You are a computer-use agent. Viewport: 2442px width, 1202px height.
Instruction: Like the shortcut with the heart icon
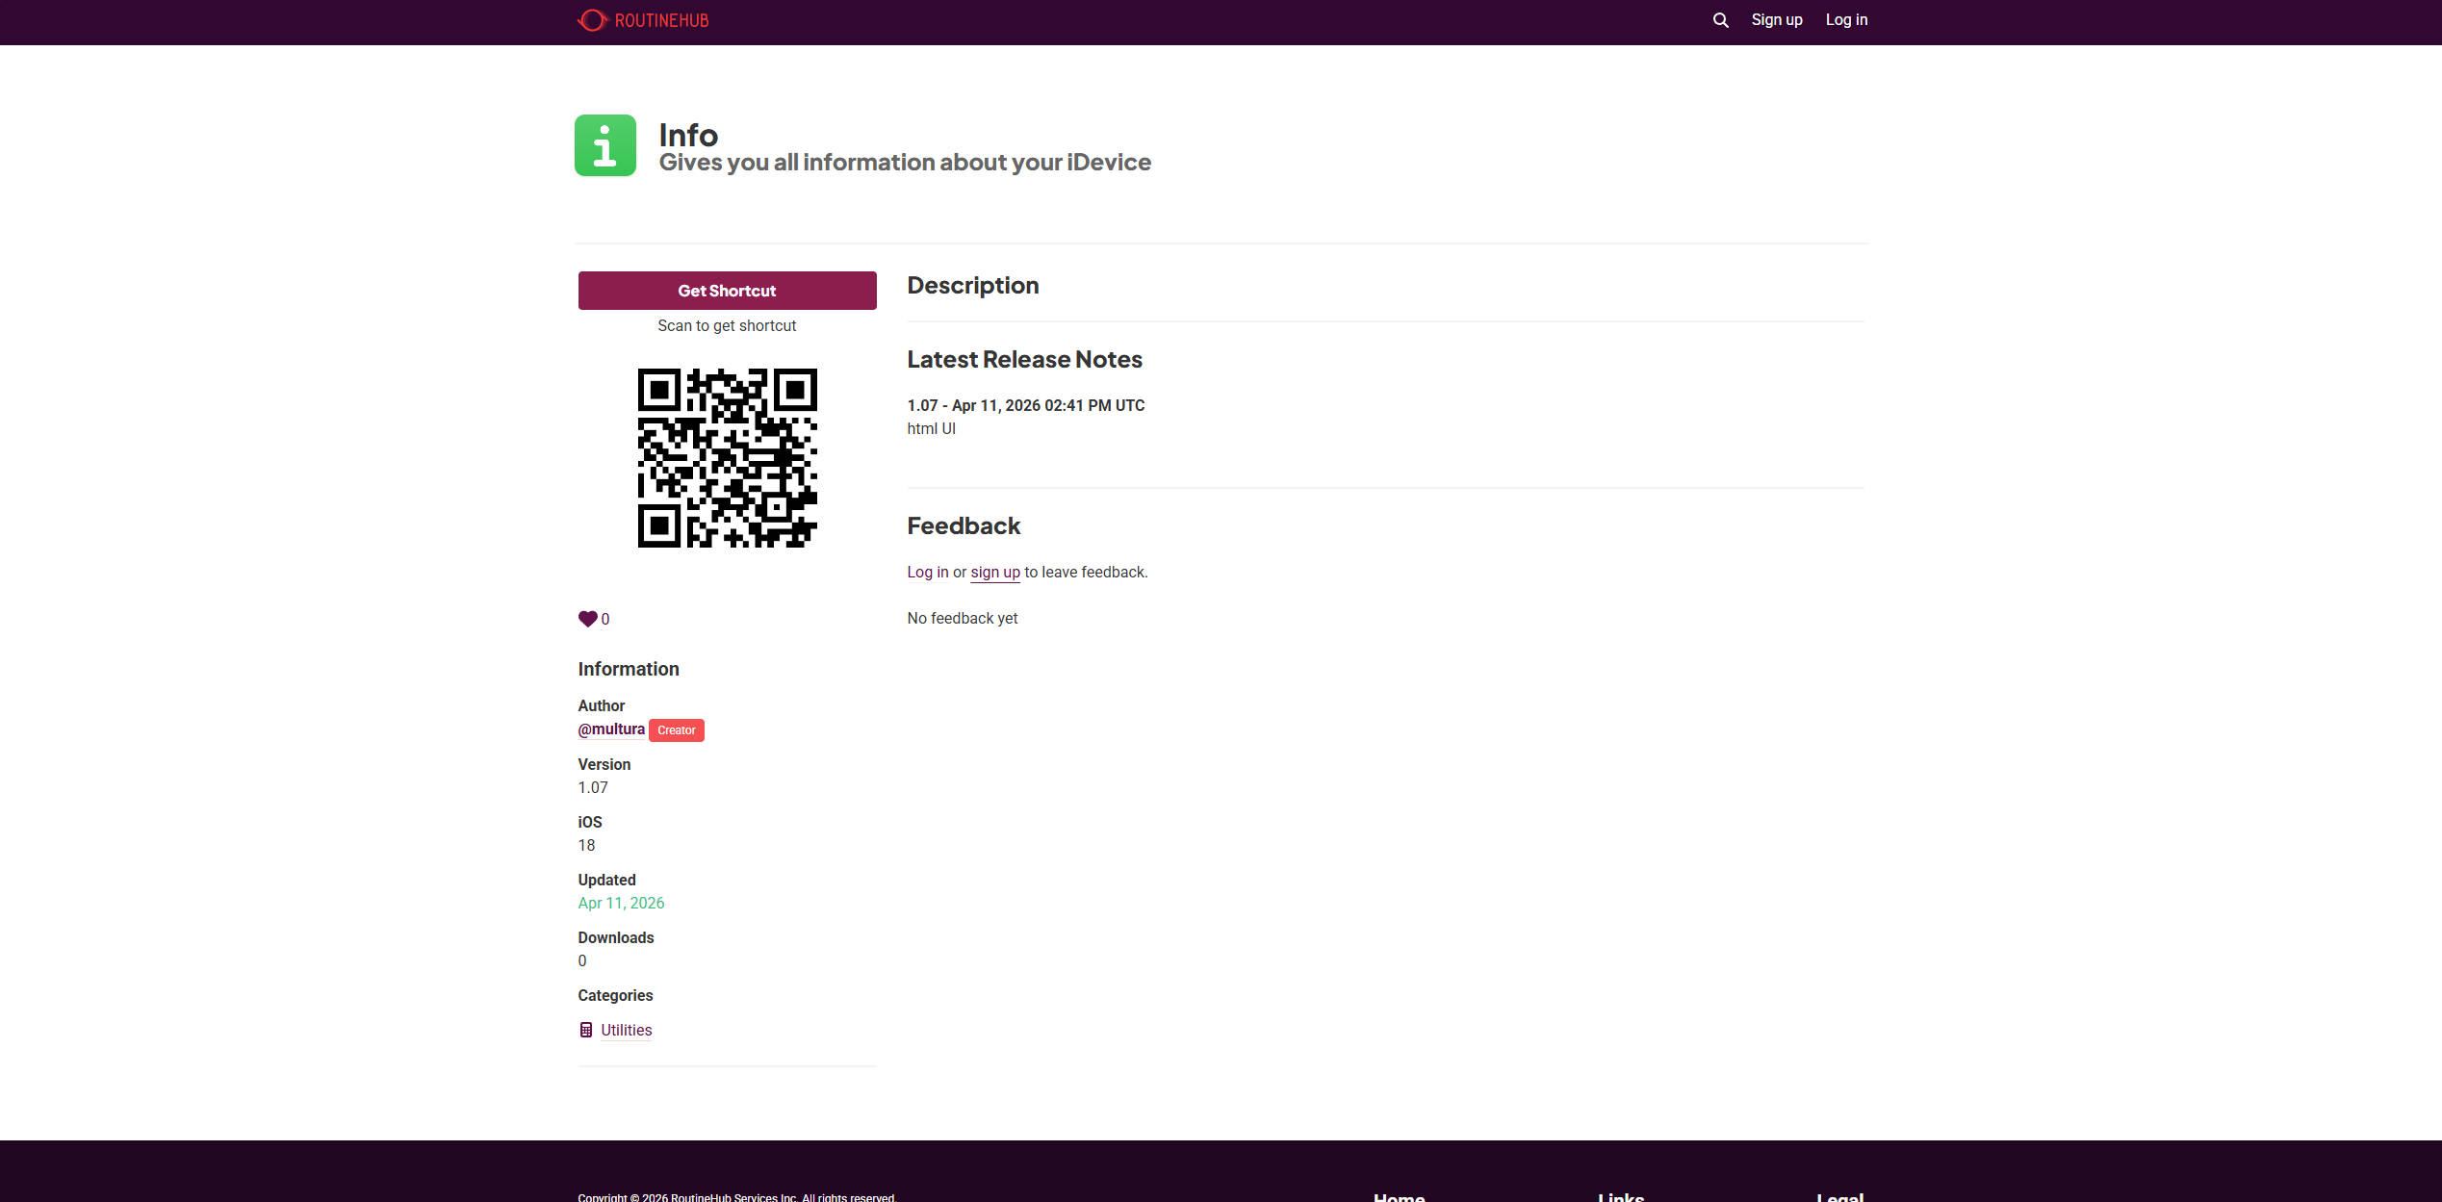(x=587, y=619)
